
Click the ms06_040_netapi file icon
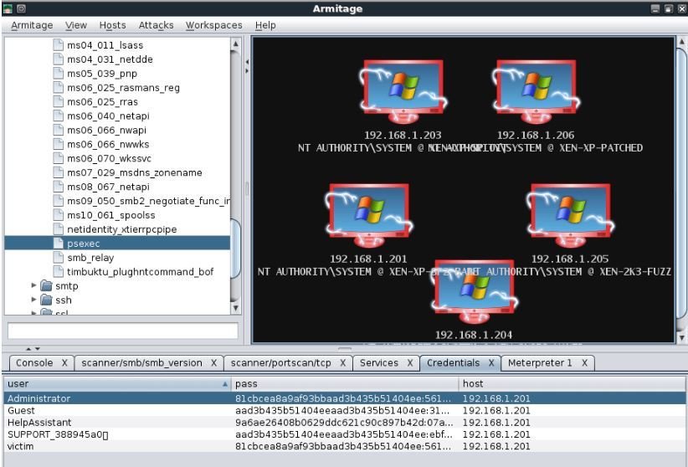[58, 115]
